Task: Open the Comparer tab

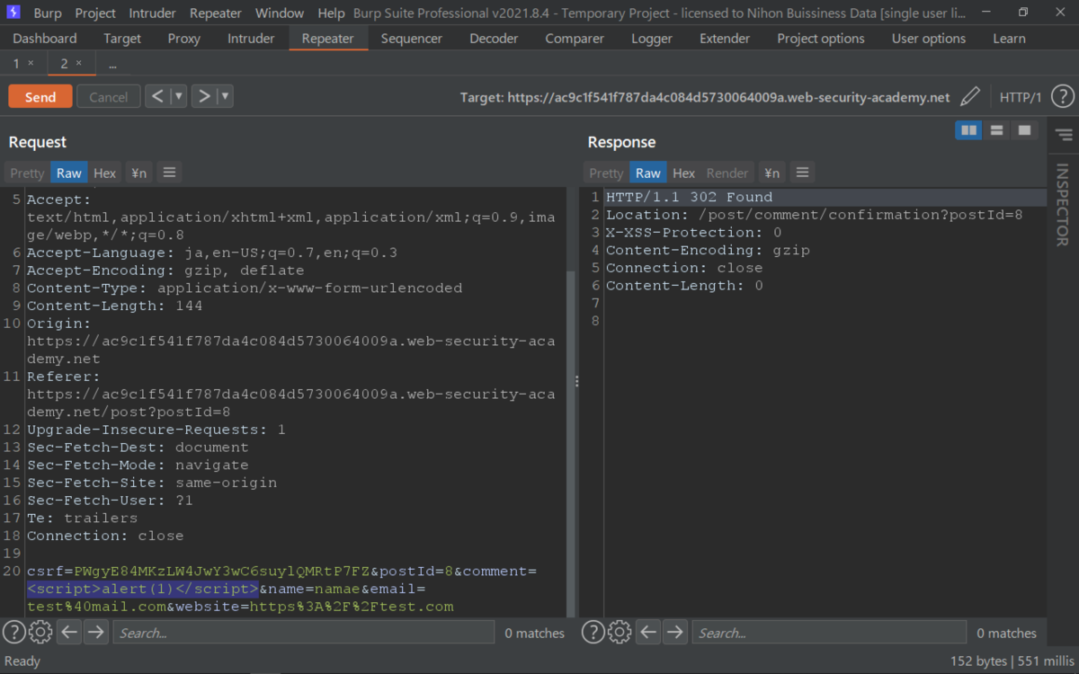Action: (x=575, y=39)
